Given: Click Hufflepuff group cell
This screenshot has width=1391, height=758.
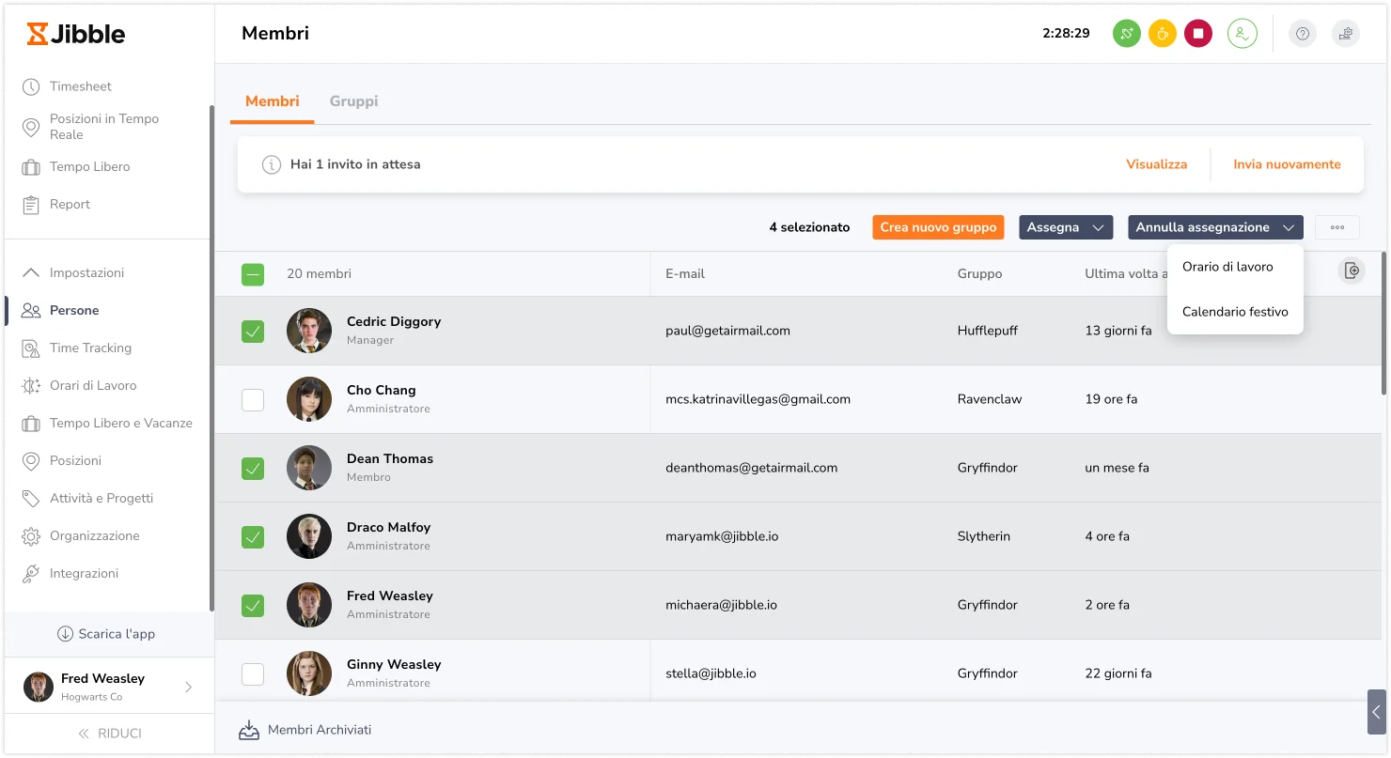Looking at the screenshot, I should [988, 331].
